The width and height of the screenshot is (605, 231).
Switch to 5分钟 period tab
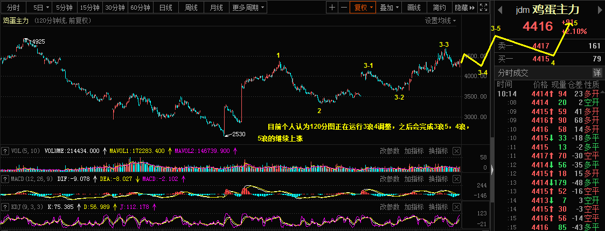64,8
